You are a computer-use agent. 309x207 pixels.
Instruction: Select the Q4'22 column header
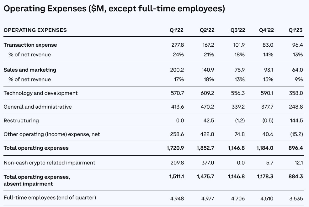click(x=266, y=30)
